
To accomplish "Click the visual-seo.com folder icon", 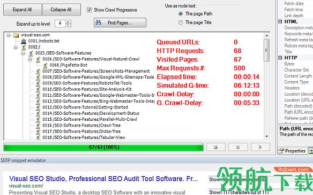I will (16, 35).
